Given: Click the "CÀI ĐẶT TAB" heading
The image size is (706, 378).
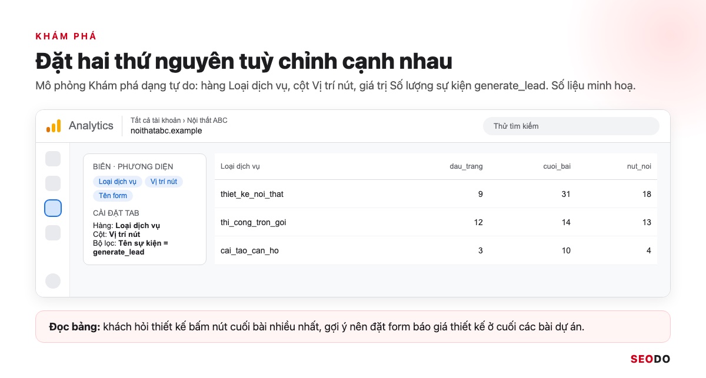Looking at the screenshot, I should point(116,213).
